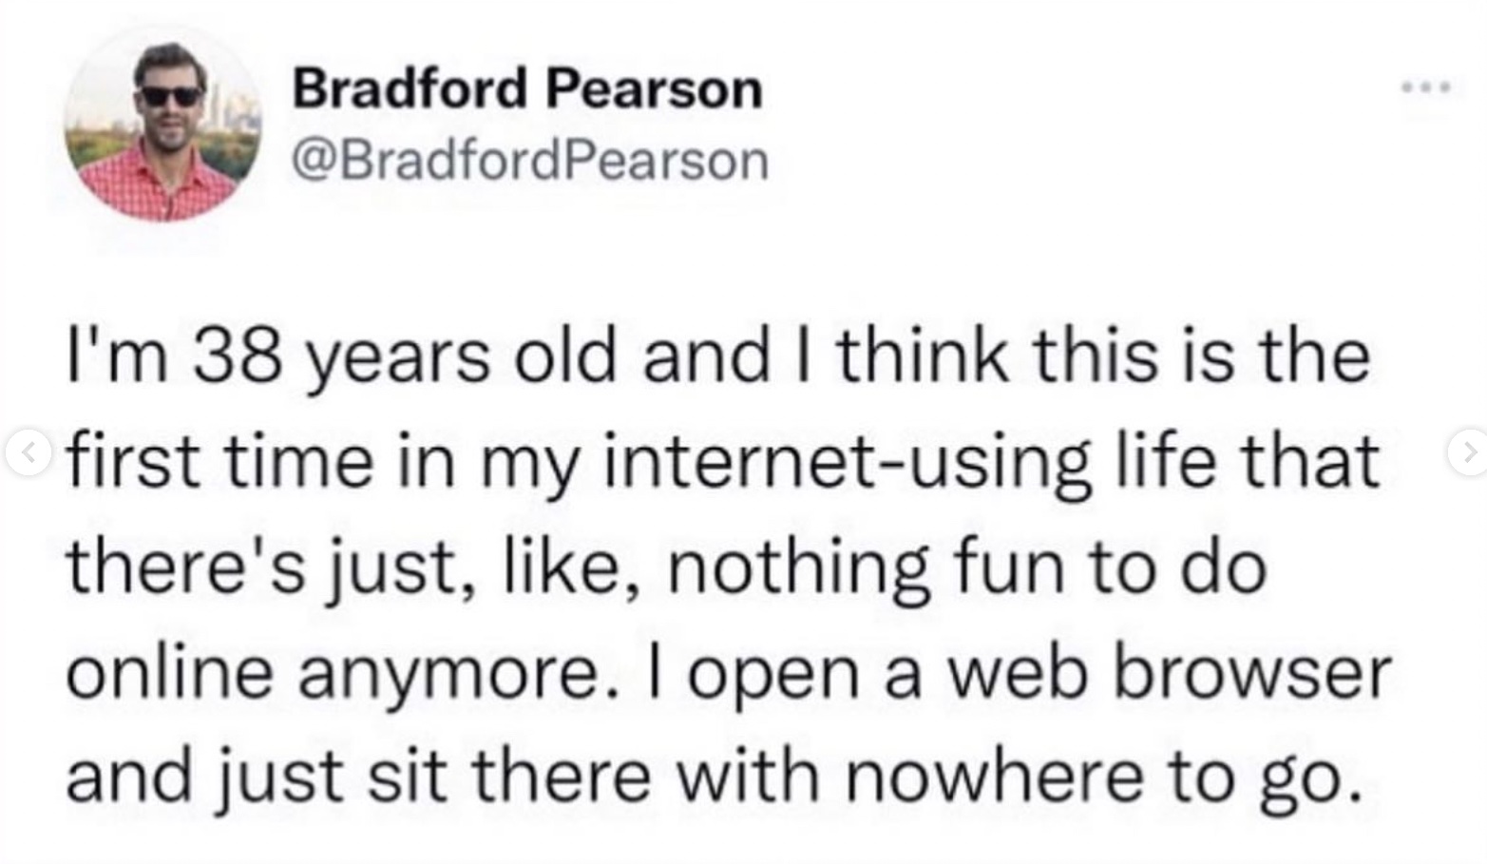Advance to the next image with right arrow
1487x864 pixels.
click(x=1468, y=453)
